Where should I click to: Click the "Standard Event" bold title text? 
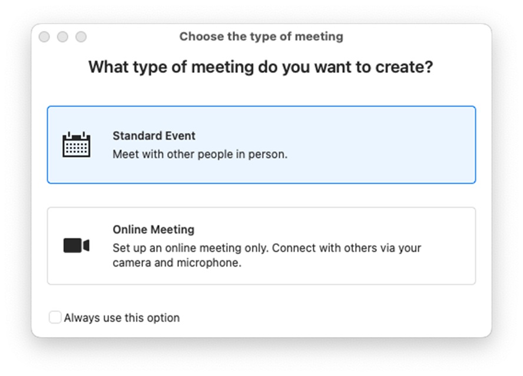click(154, 136)
